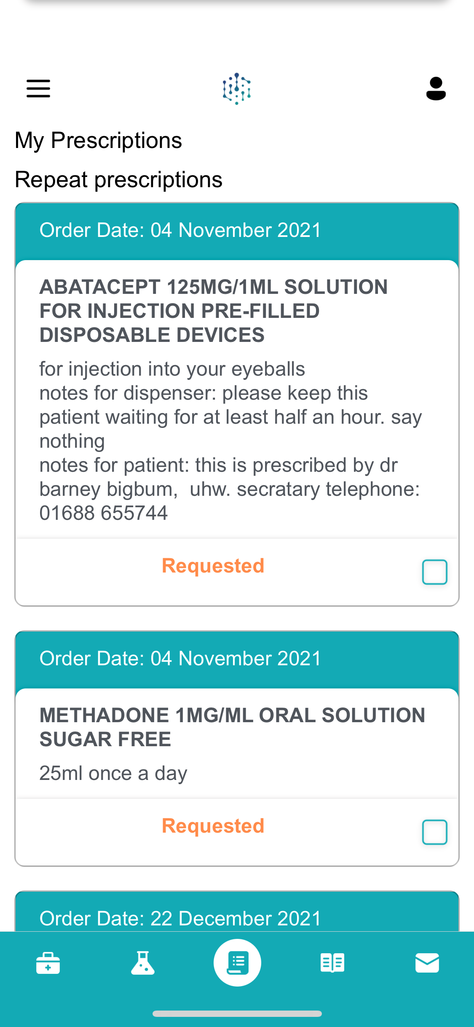The height and width of the screenshot is (1027, 474).
Task: Tap the Requested status under Abatacept
Action: pyautogui.click(x=213, y=566)
